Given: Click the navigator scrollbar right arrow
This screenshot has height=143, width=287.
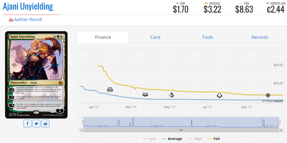Looking at the screenshot, I should click(x=281, y=130).
